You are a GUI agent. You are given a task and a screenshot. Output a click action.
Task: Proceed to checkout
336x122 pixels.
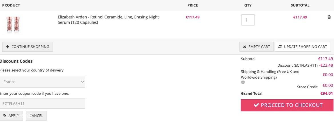click(288, 105)
